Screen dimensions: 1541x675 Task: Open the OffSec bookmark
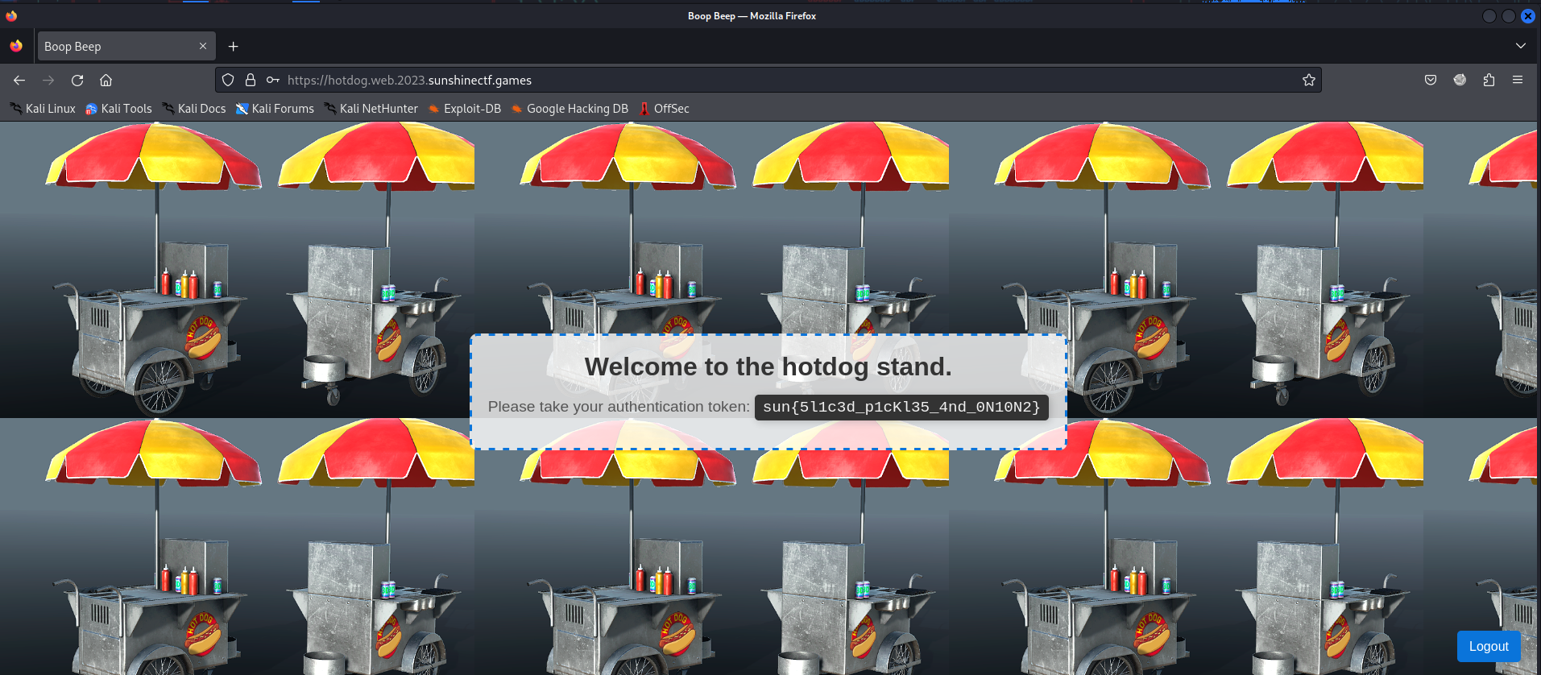click(x=665, y=109)
